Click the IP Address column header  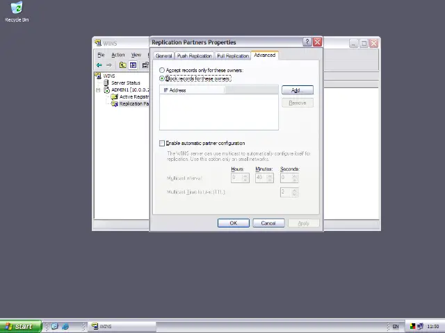pyautogui.click(x=193, y=90)
